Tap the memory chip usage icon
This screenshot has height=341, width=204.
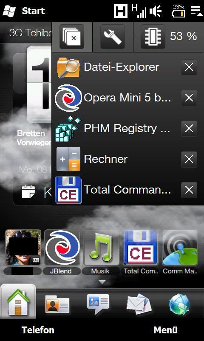(x=153, y=37)
